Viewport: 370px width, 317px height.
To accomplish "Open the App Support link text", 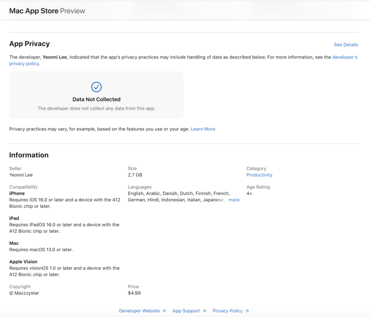I will 186,311.
